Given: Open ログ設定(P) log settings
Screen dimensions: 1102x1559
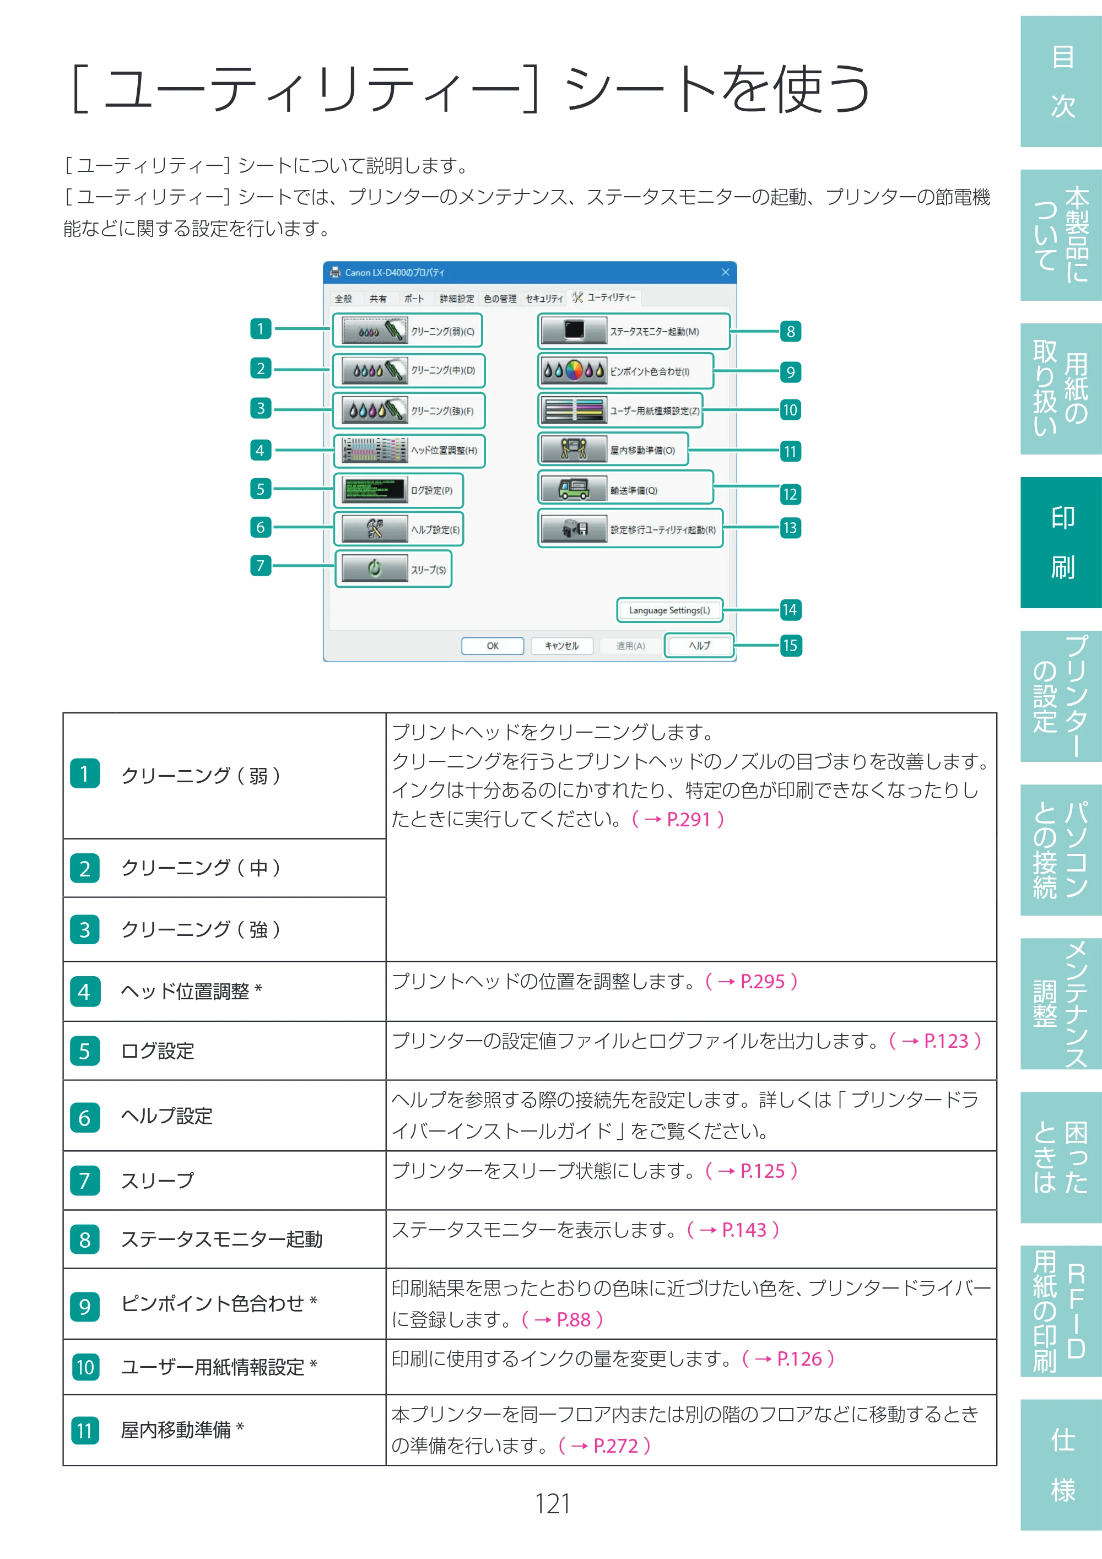Looking at the screenshot, I should point(374,490).
